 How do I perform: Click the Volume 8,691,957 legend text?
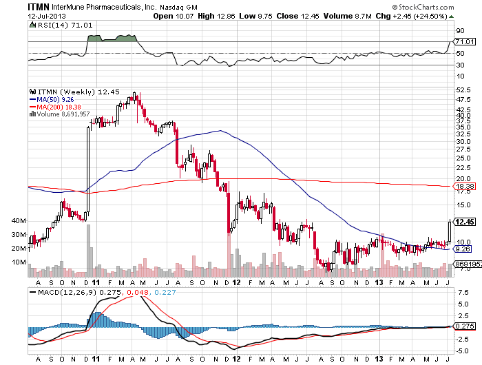click(63, 114)
